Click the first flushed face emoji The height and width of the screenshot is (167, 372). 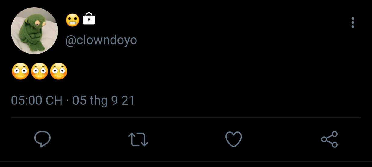(20, 72)
